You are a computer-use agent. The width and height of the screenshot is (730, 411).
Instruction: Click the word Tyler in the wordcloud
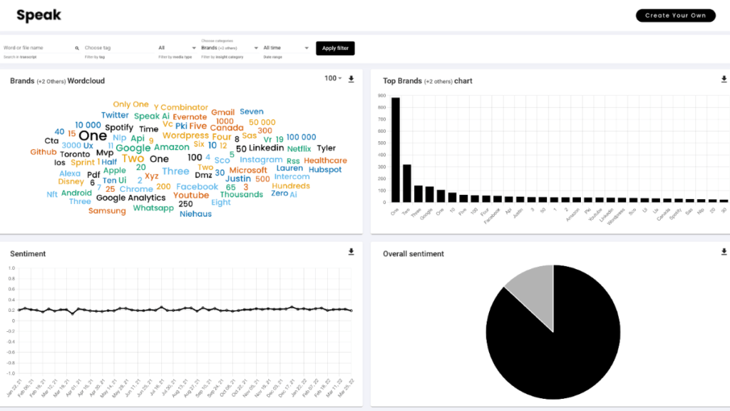pyautogui.click(x=327, y=148)
